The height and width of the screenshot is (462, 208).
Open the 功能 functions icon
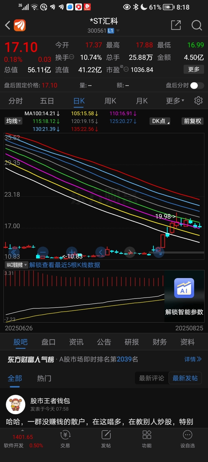[147, 439]
